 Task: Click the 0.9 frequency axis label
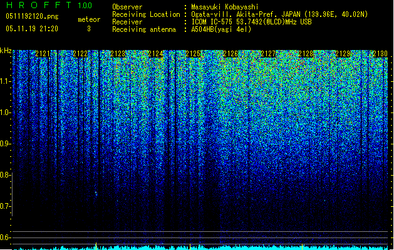[x=6, y=144]
